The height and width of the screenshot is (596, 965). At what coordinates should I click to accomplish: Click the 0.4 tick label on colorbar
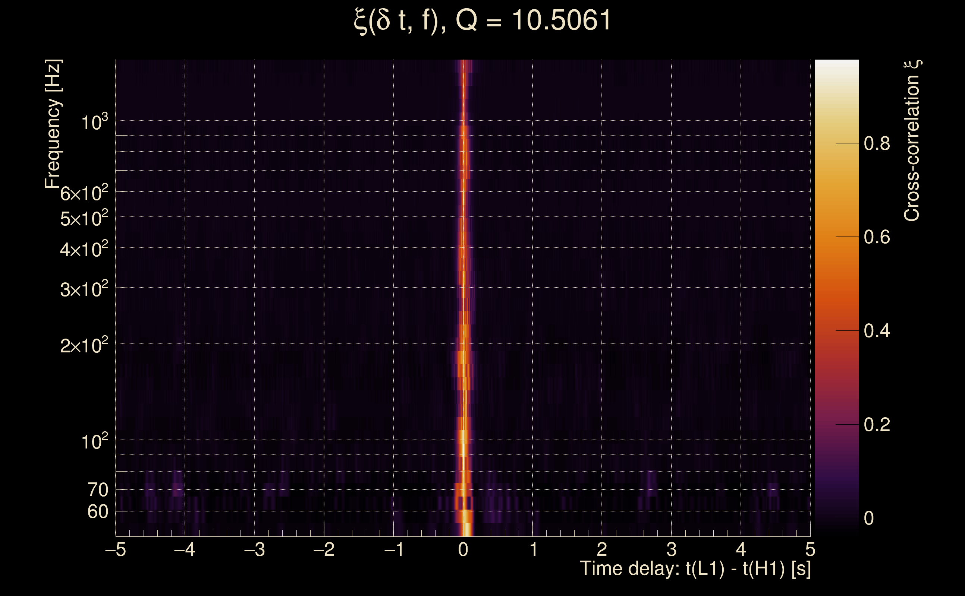[x=877, y=331]
